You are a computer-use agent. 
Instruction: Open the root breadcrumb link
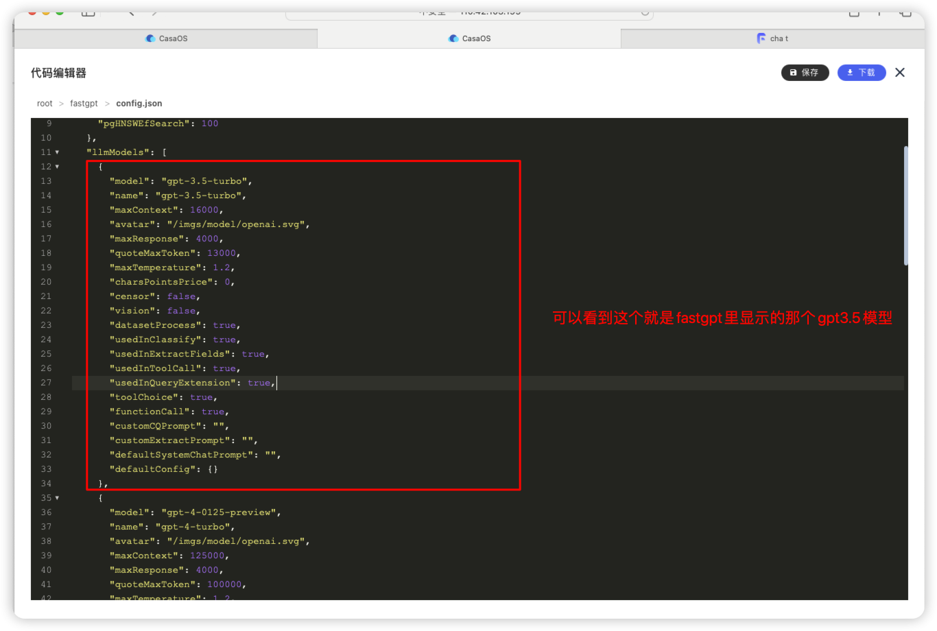pos(45,103)
